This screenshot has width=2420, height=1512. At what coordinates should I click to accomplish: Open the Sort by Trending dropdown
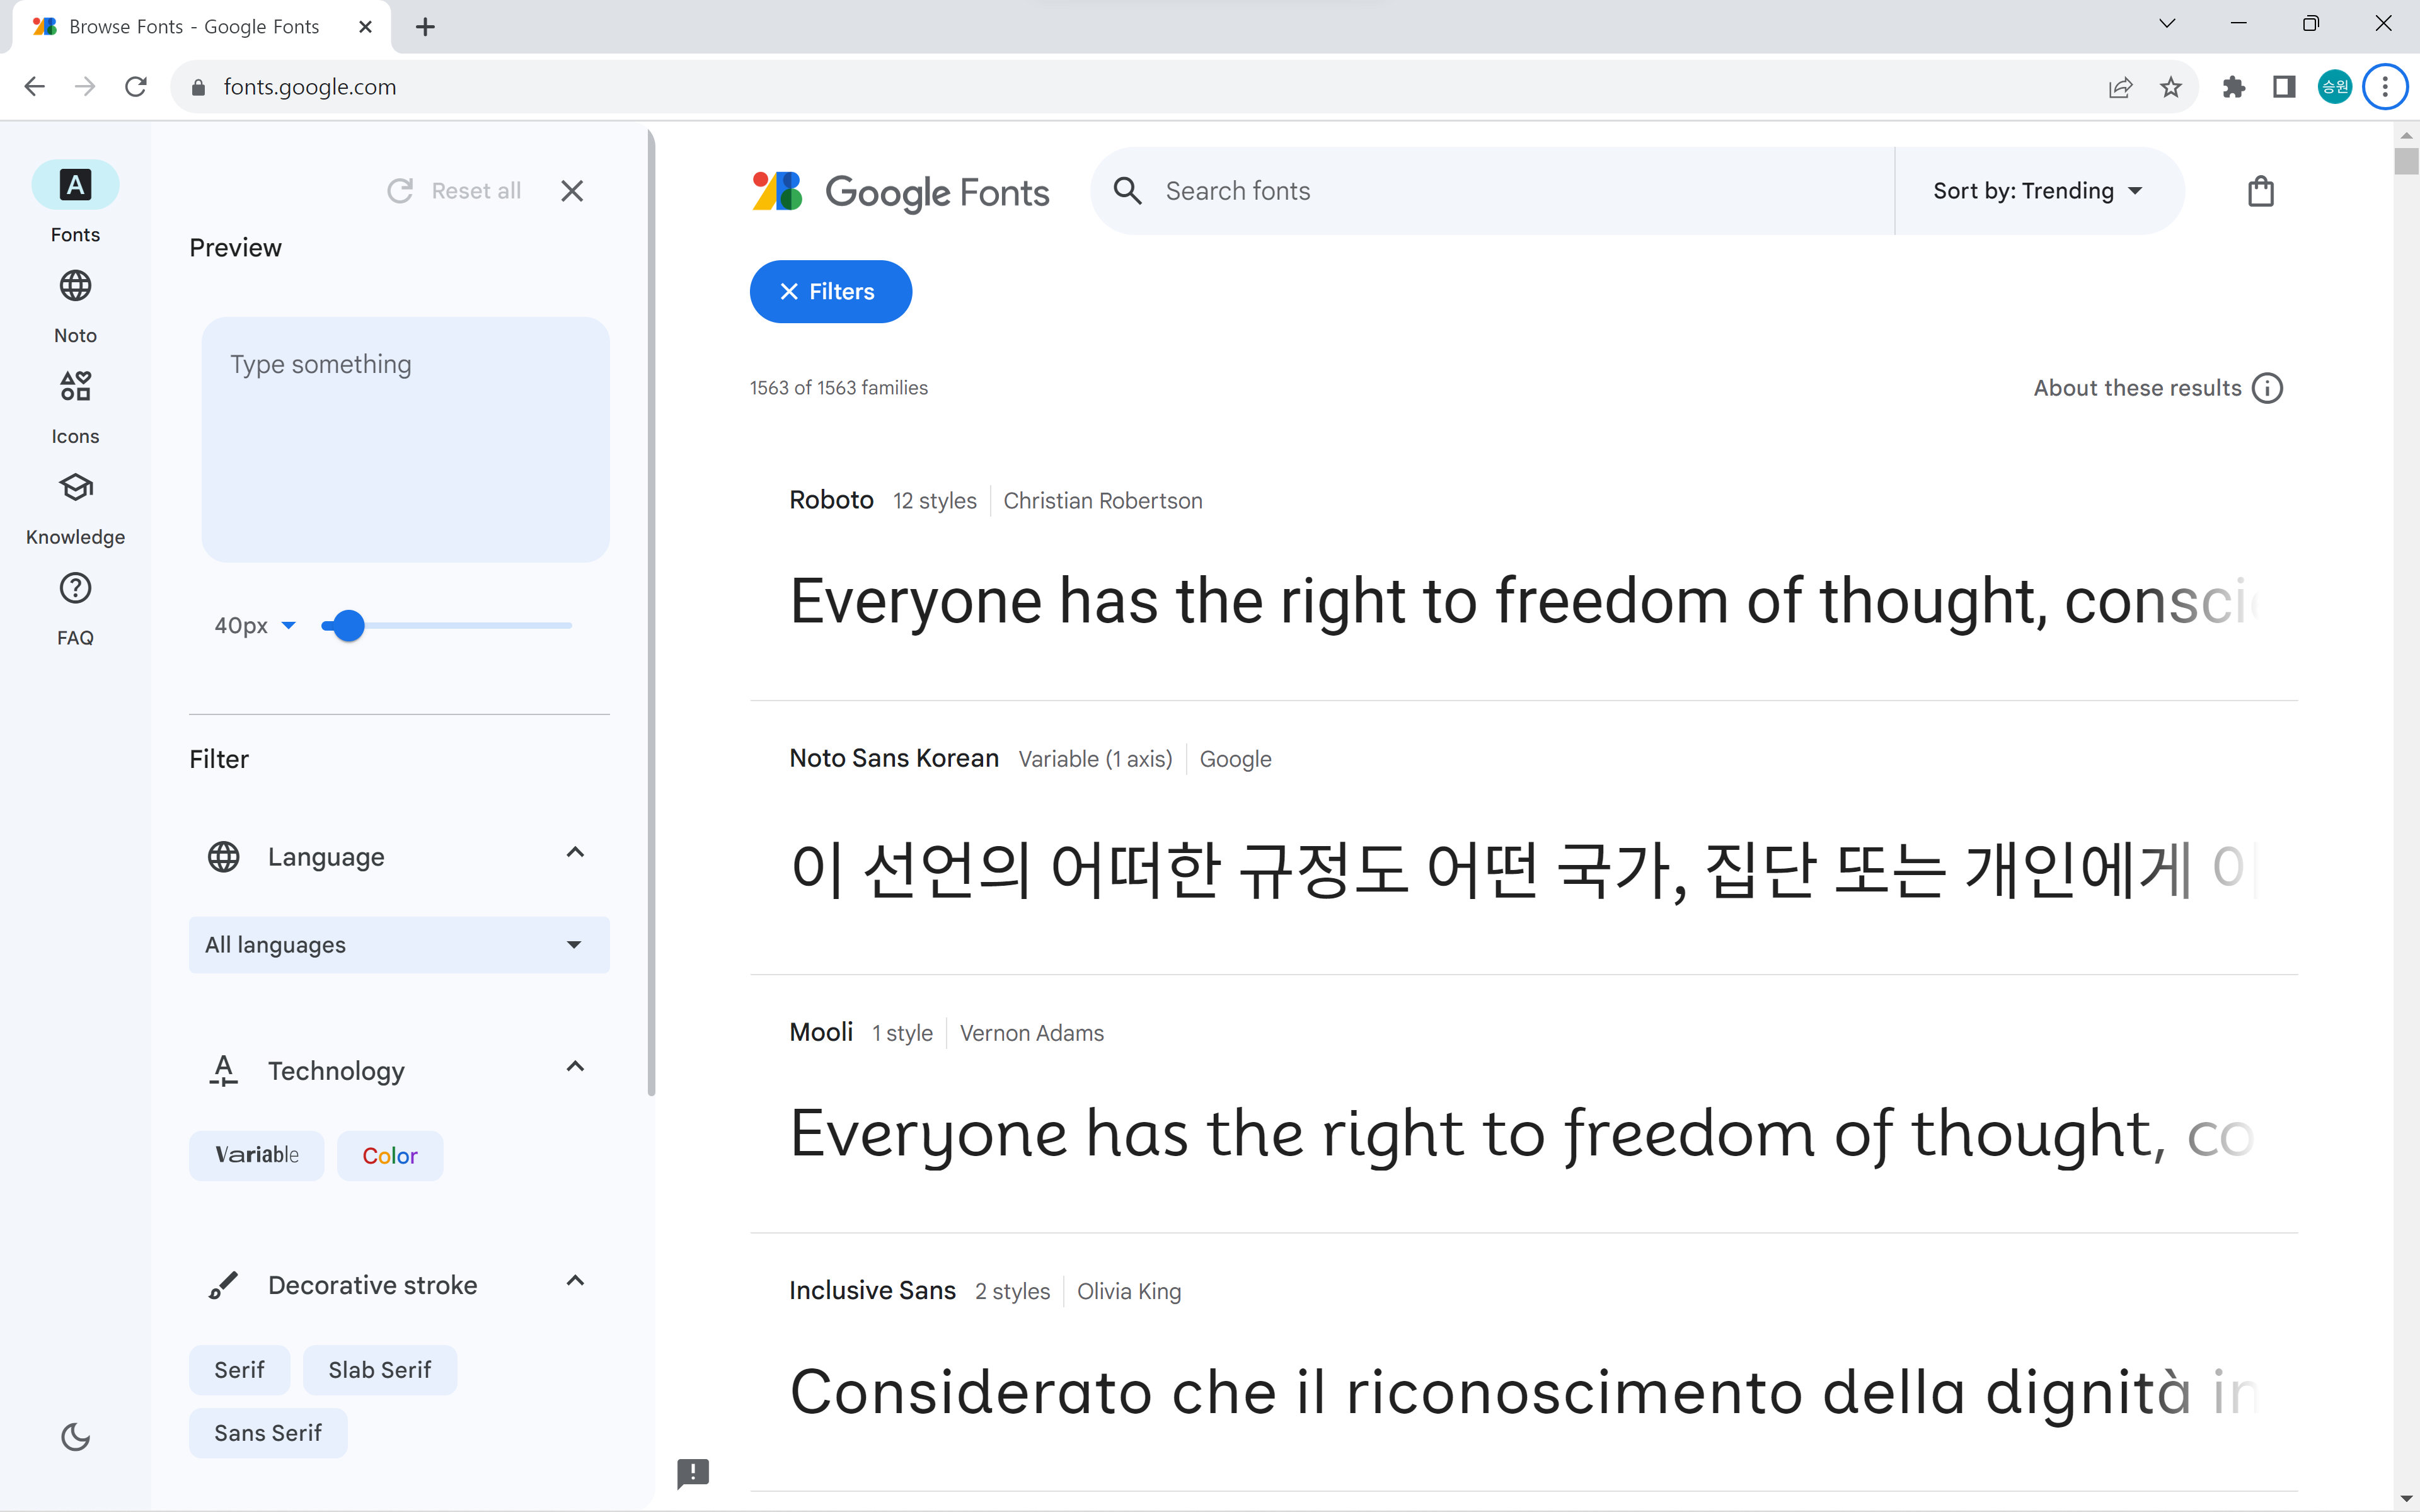tap(2037, 191)
